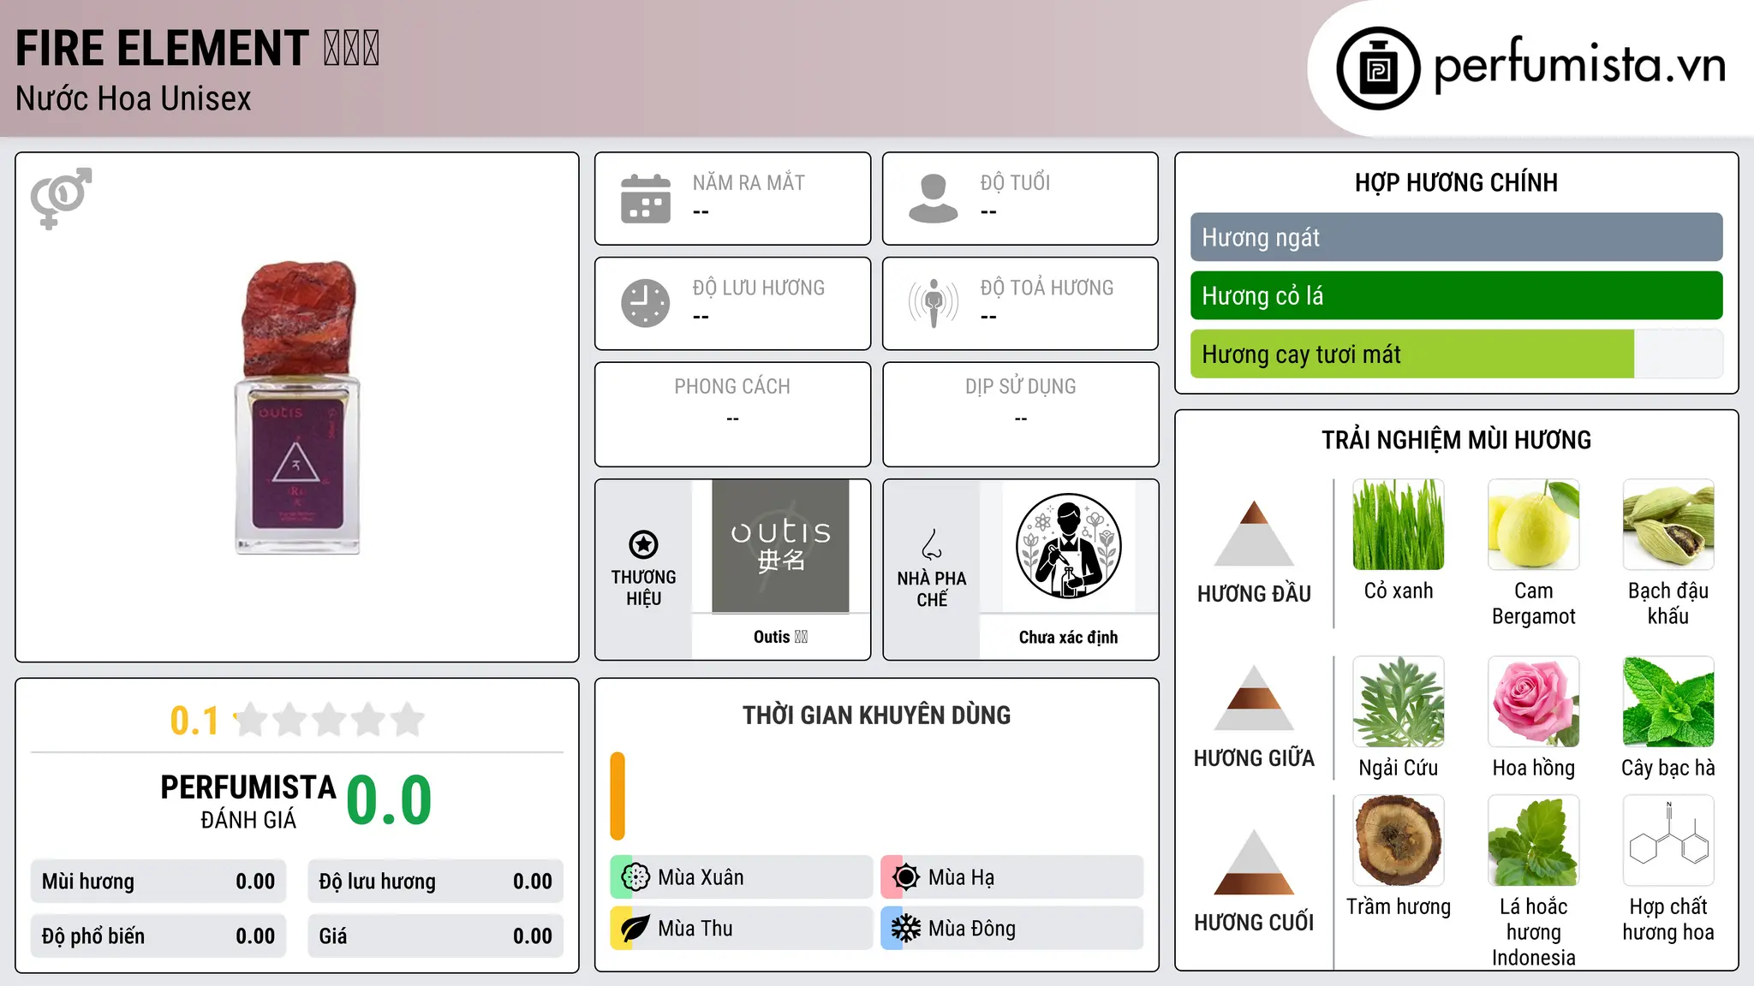Select the Mùa Xuân season label
The image size is (1754, 986).
point(701,877)
